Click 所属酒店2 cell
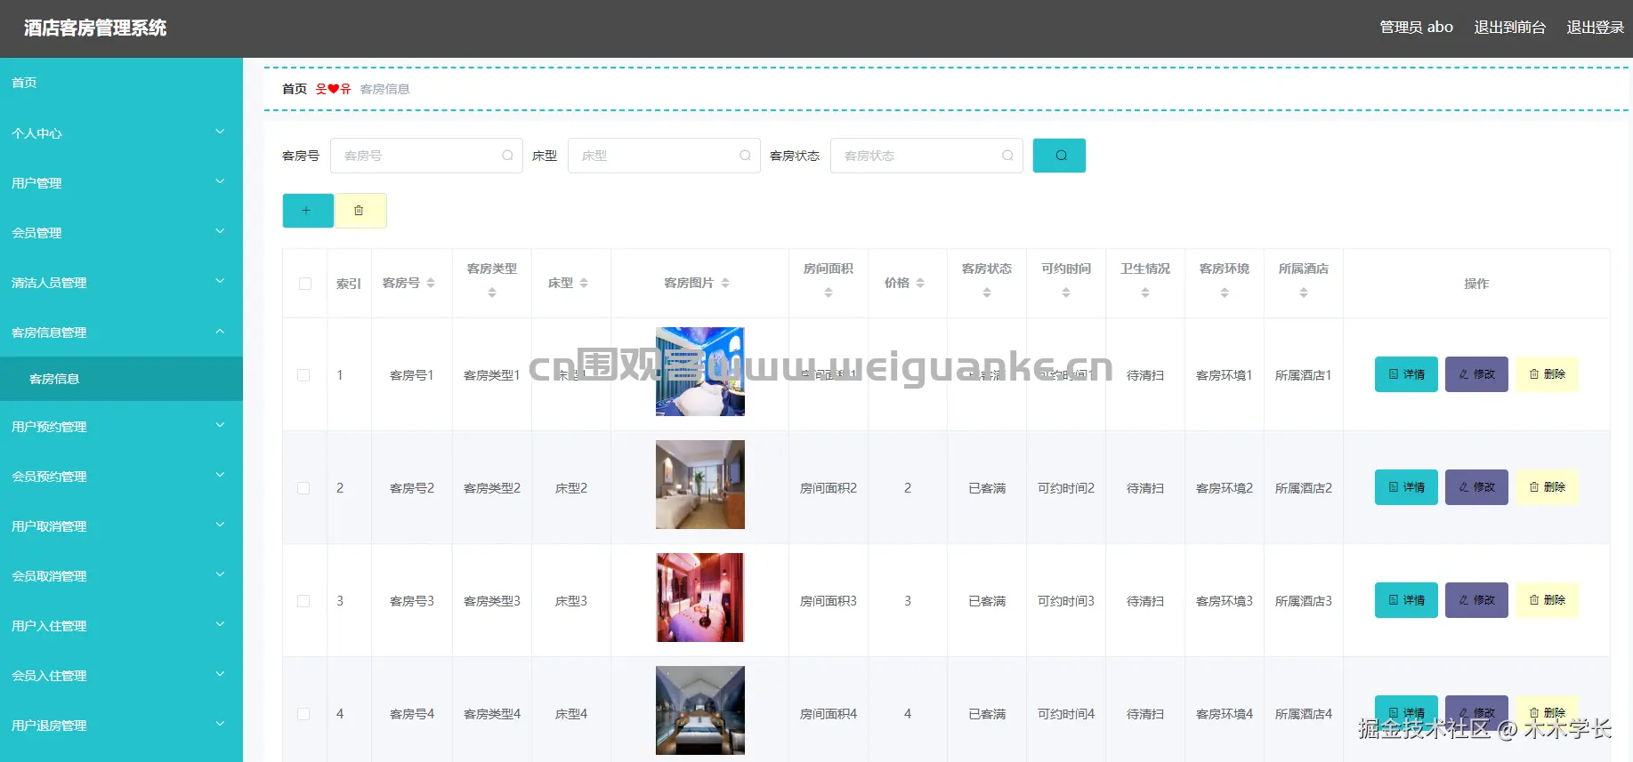1633x762 pixels. [1304, 488]
